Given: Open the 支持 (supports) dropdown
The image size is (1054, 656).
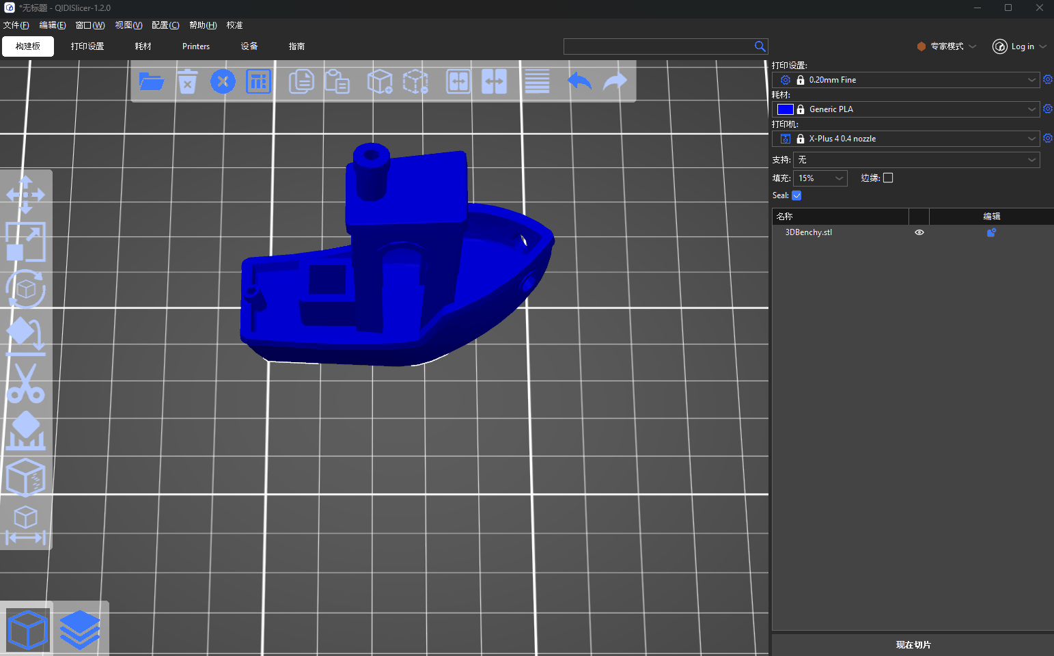Looking at the screenshot, I should (917, 160).
